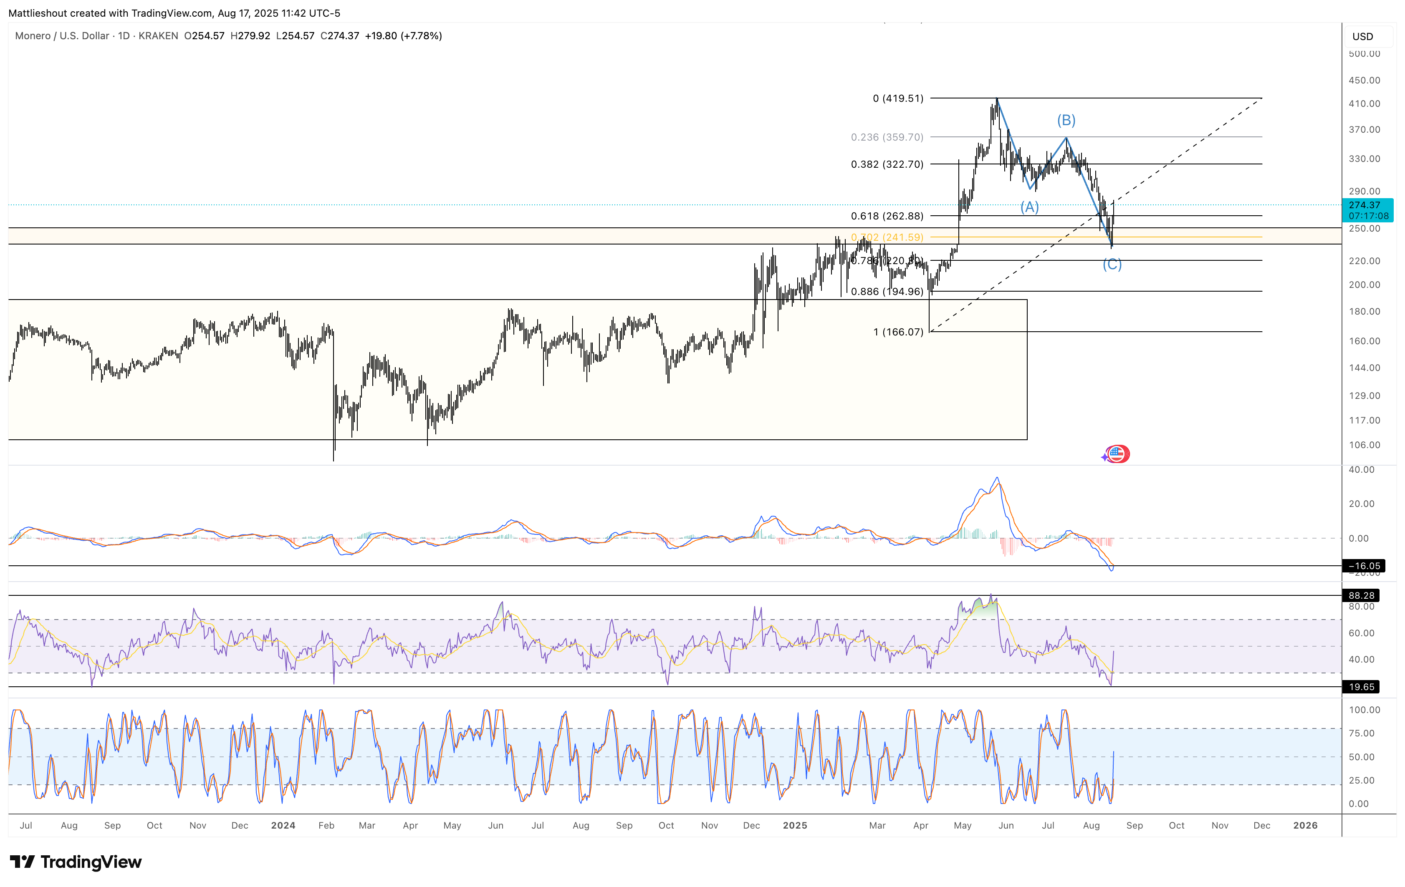Click the 1 (166.07) Fibonacci level label
This screenshot has height=887, width=1405.
coord(898,332)
